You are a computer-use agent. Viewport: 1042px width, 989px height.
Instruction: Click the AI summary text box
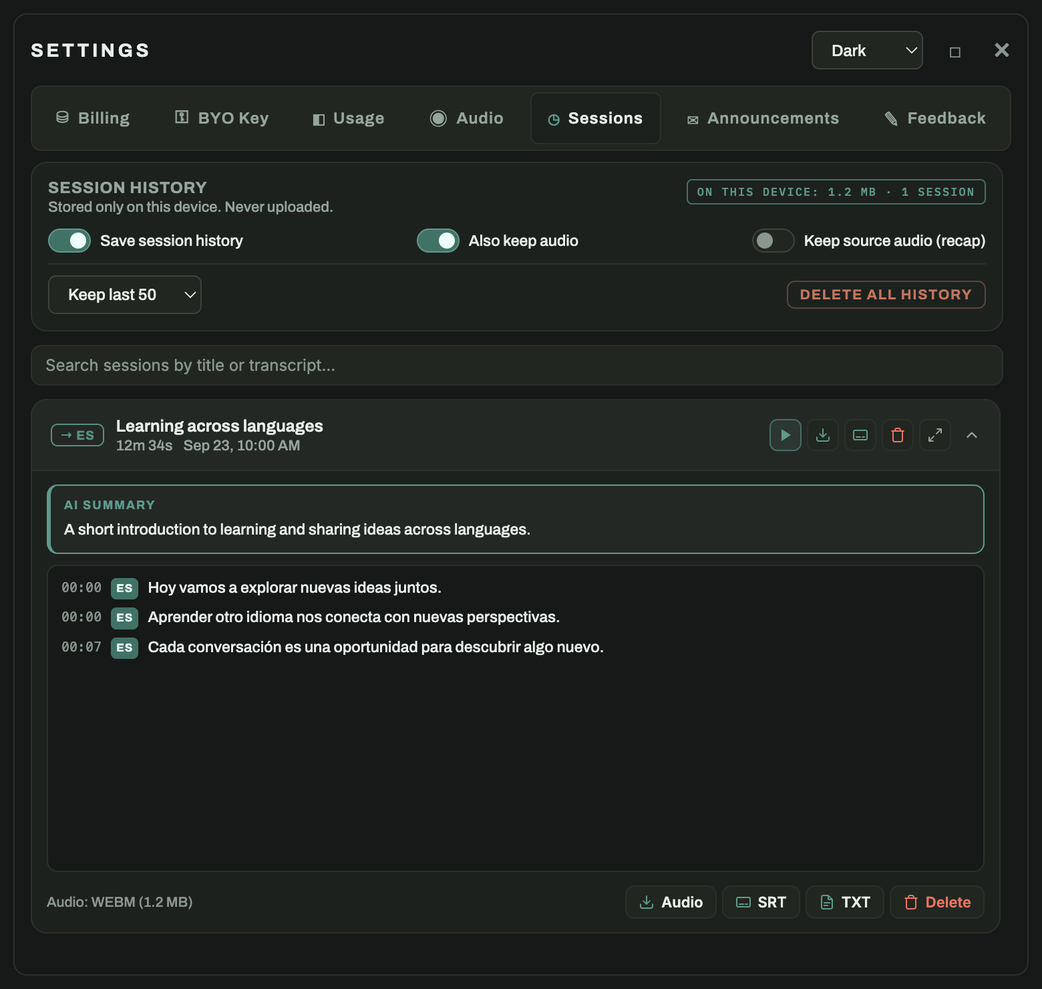click(x=516, y=519)
